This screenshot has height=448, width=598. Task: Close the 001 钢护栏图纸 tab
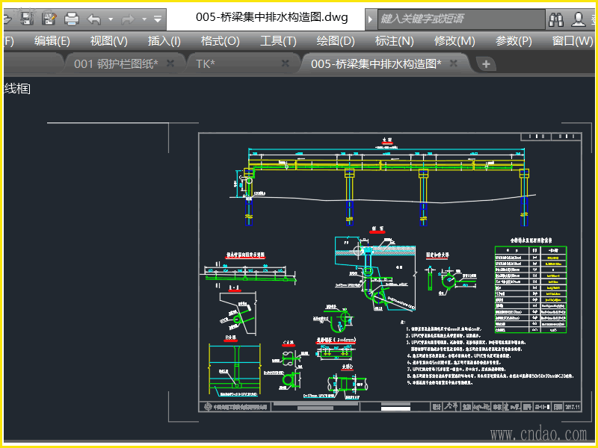pyautogui.click(x=170, y=64)
